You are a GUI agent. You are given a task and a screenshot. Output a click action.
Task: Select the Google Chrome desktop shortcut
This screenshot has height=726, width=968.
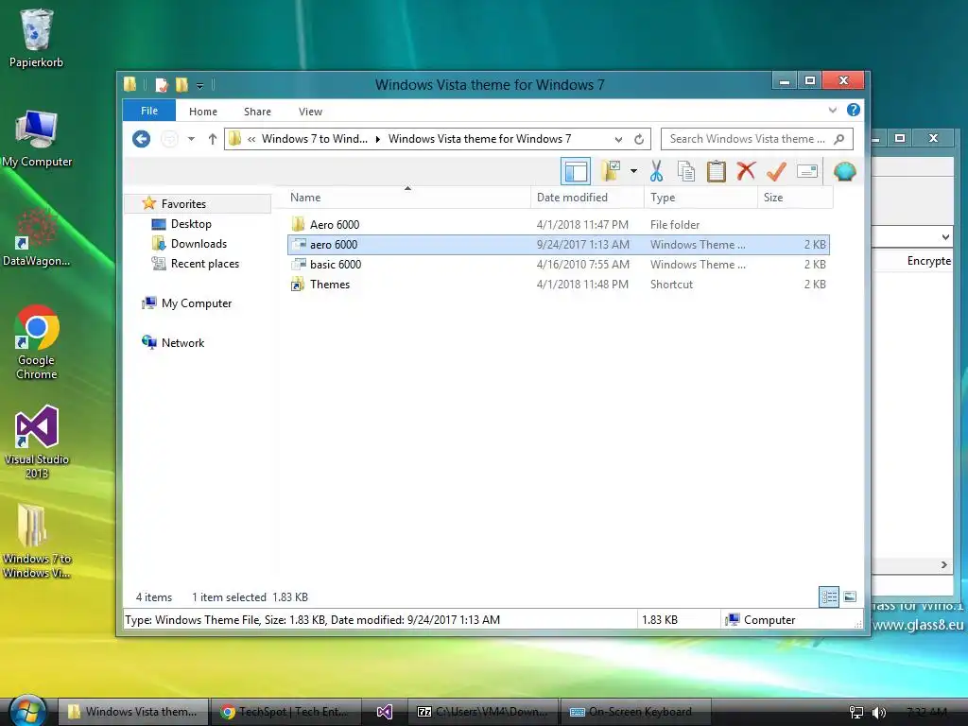(37, 341)
